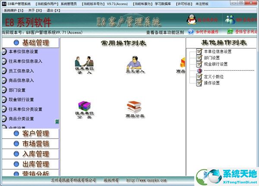Click round bullet icon beside 商品信息录入
Screen dimensions: 259x186
(x=4, y=81)
